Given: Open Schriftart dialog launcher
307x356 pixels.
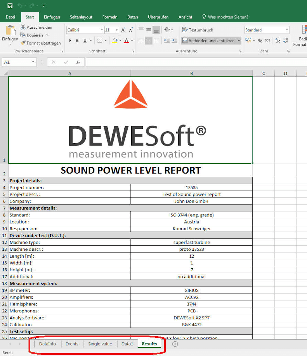Looking at the screenshot, I should pyautogui.click(x=133, y=51).
